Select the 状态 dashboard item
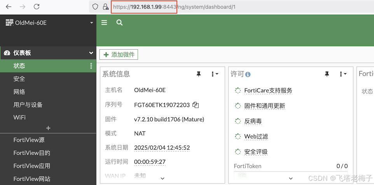374x185 pixels. click(x=48, y=66)
